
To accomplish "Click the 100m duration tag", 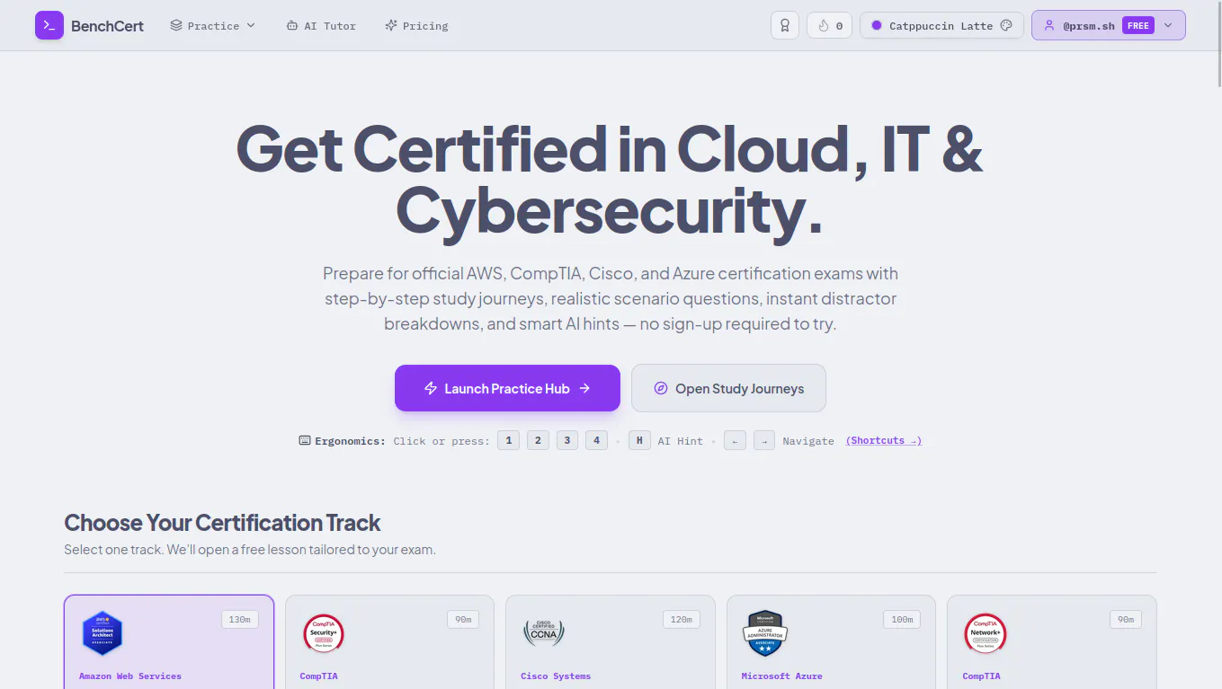I will pos(903,619).
